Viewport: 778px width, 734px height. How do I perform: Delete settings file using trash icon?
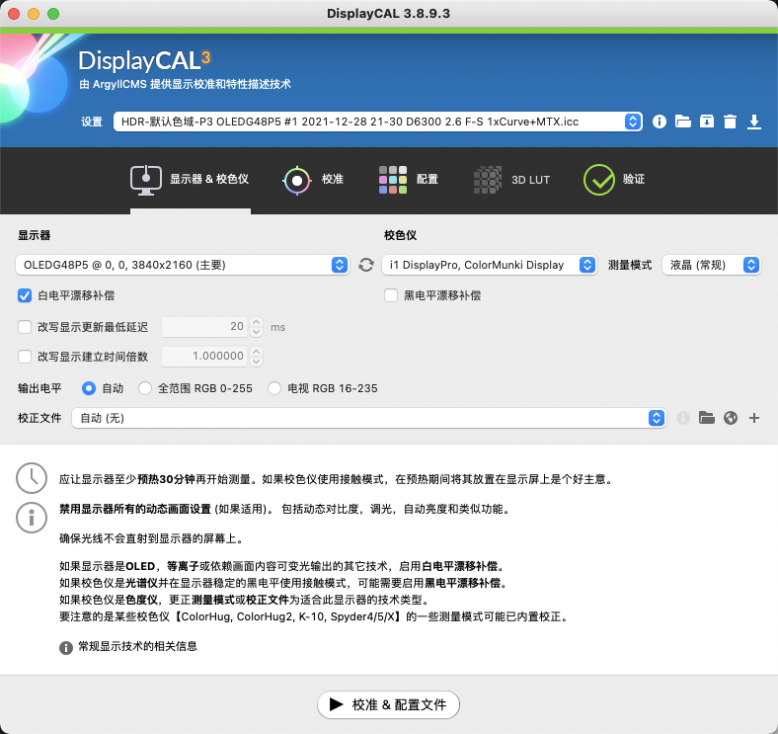[x=730, y=122]
